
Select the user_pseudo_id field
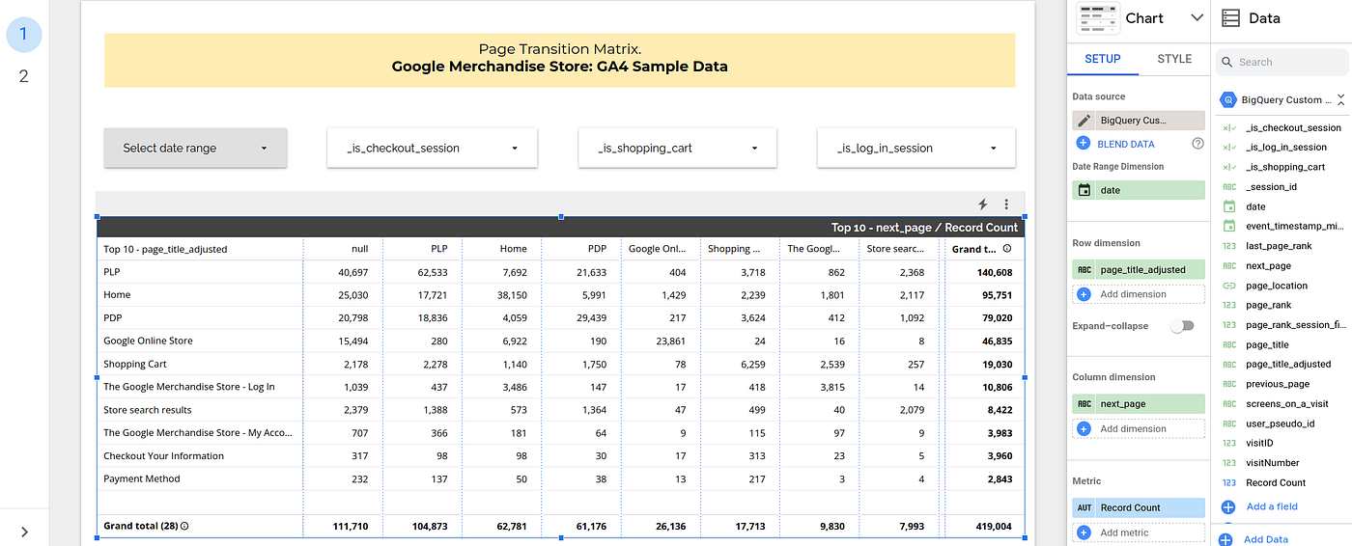click(x=1282, y=423)
